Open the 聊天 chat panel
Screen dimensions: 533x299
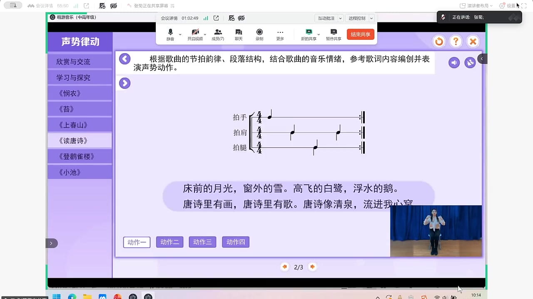tap(239, 34)
